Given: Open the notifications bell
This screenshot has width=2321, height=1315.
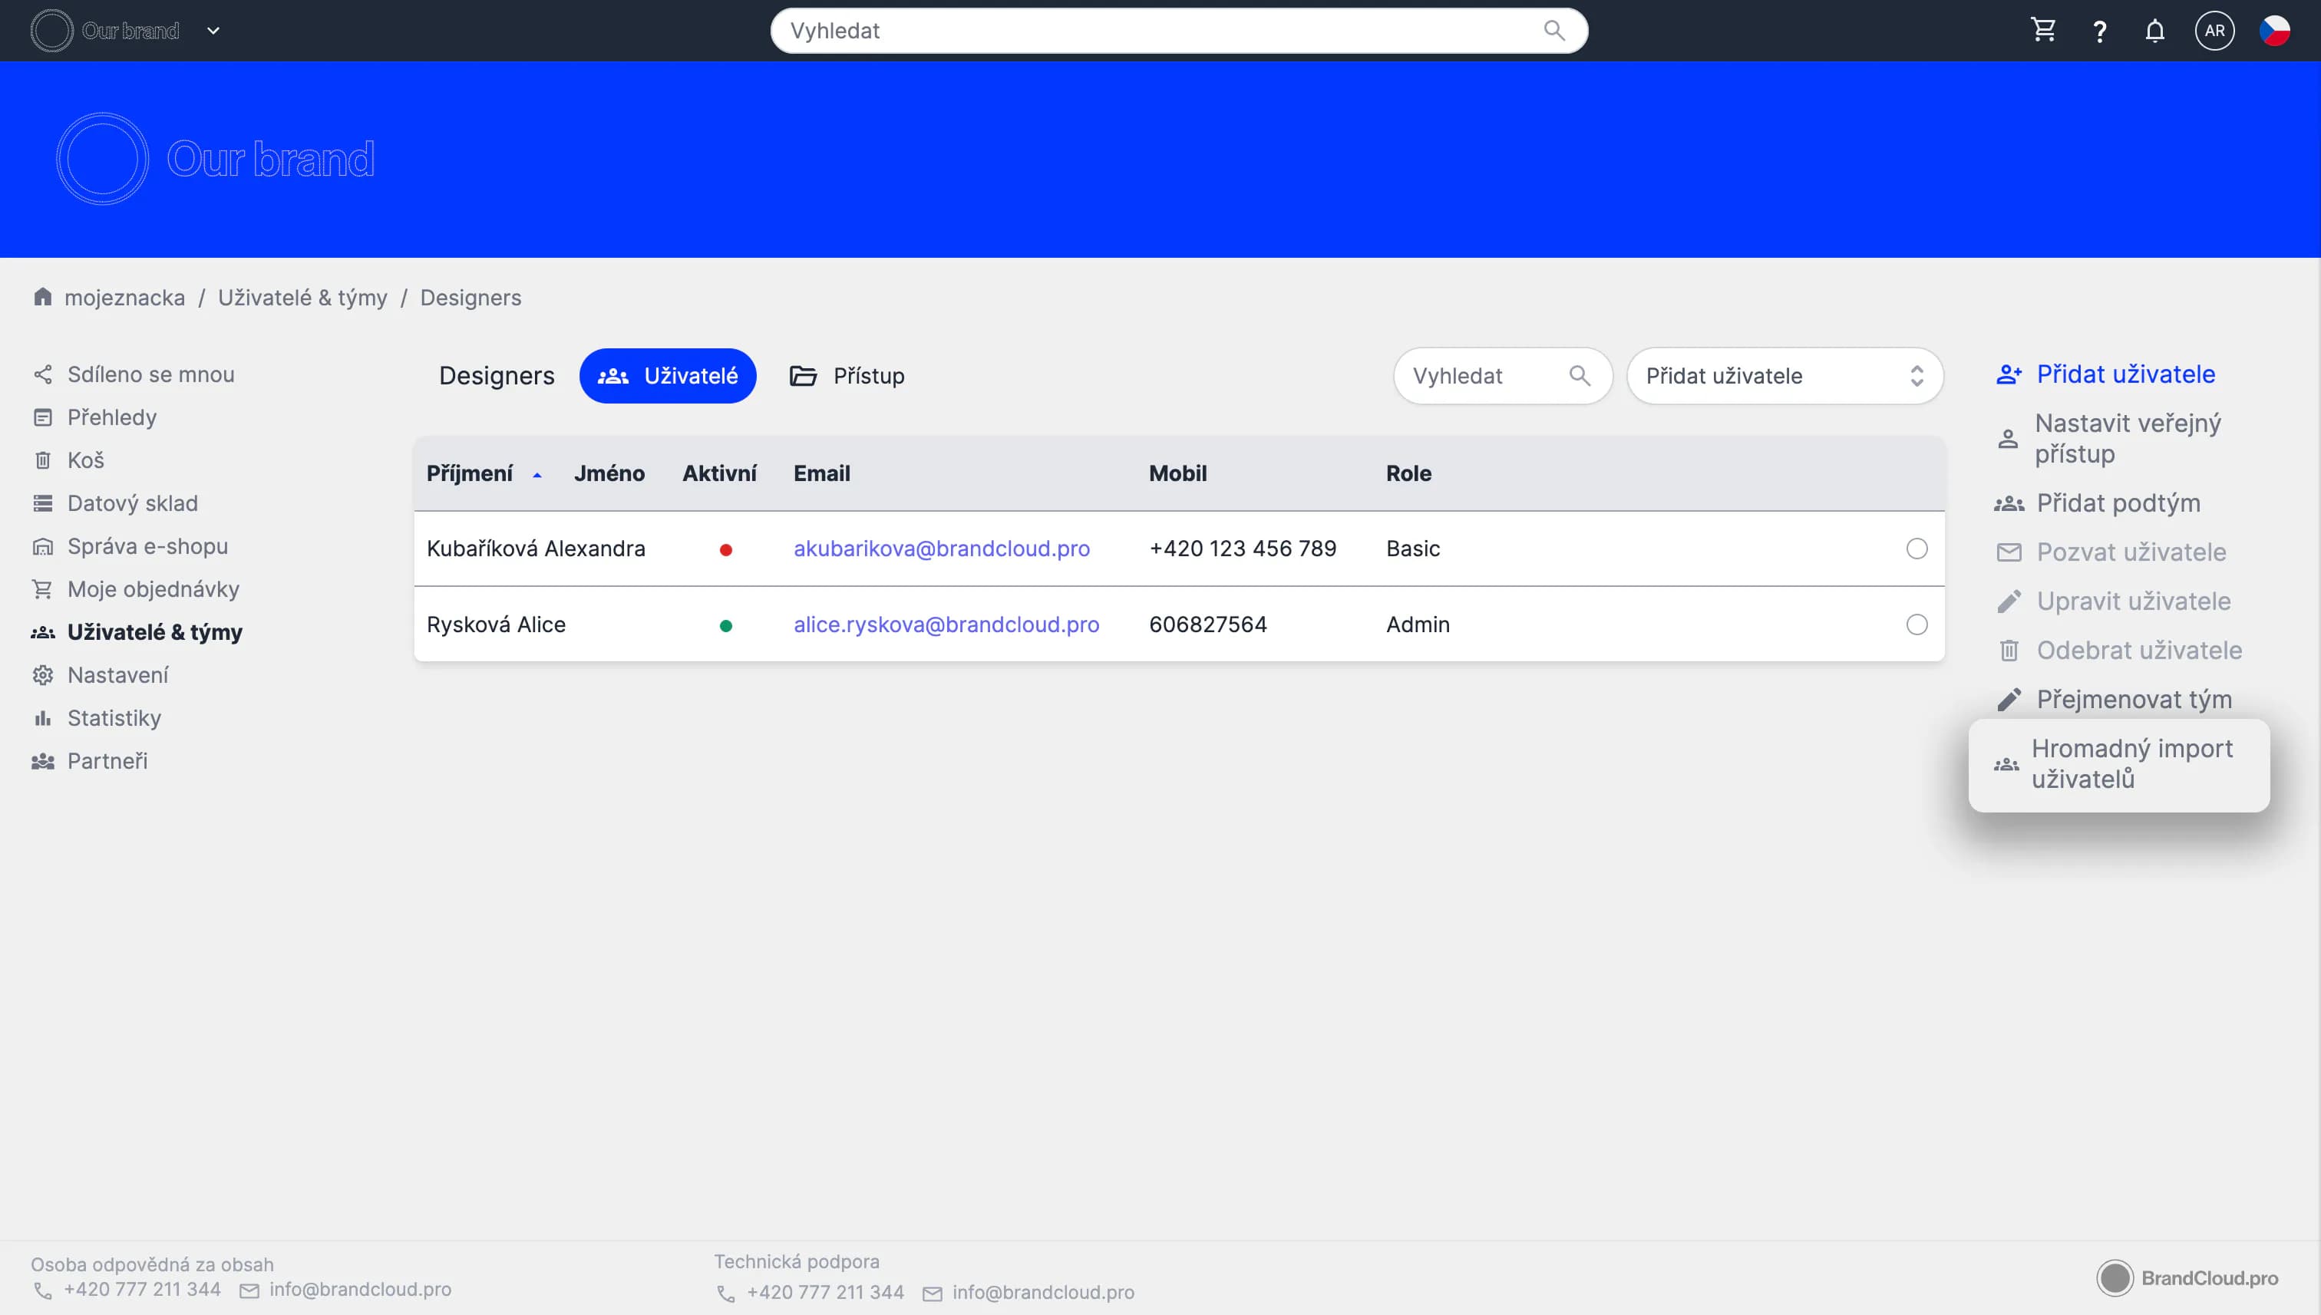Looking at the screenshot, I should tap(2154, 31).
